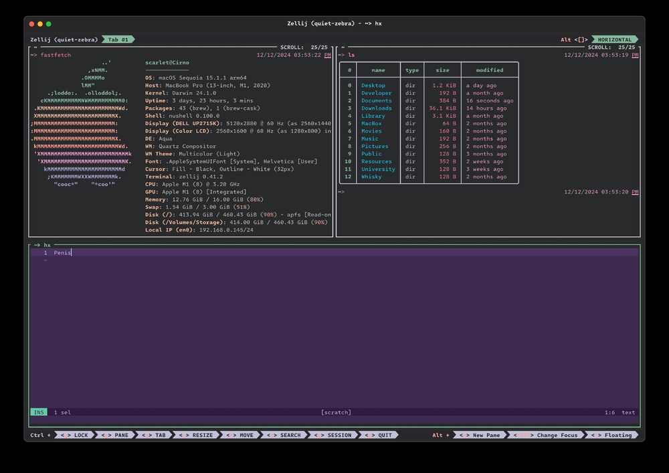Click the 1:6 cursor position indicator
The height and width of the screenshot is (473, 669).
[609, 412]
